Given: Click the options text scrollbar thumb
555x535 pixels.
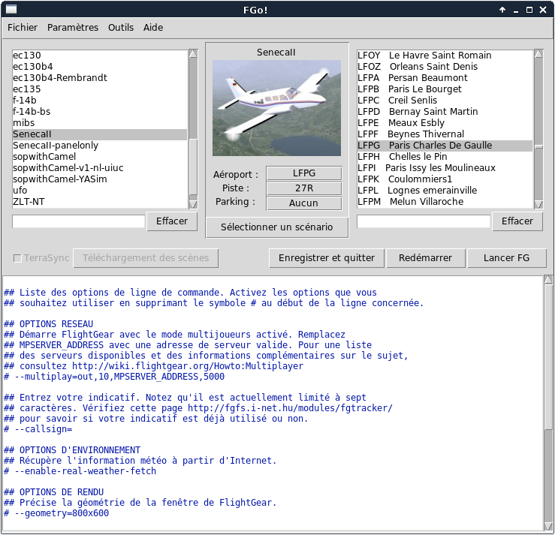Looking at the screenshot, I should point(548,356).
